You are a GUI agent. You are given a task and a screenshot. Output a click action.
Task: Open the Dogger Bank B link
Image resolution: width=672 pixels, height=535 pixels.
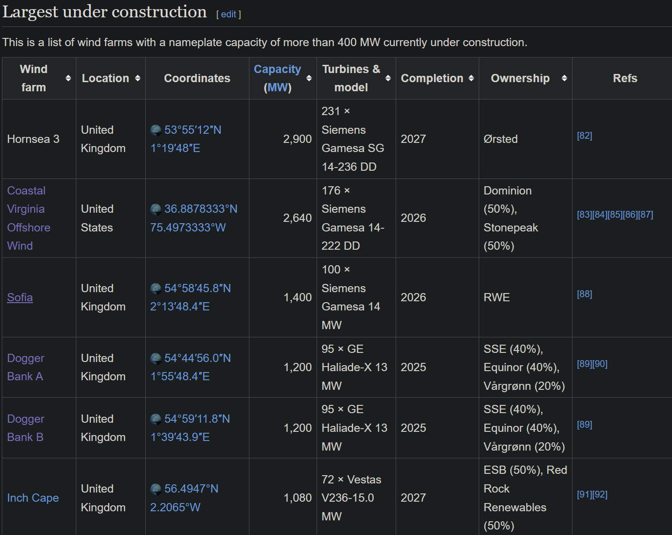coord(26,428)
